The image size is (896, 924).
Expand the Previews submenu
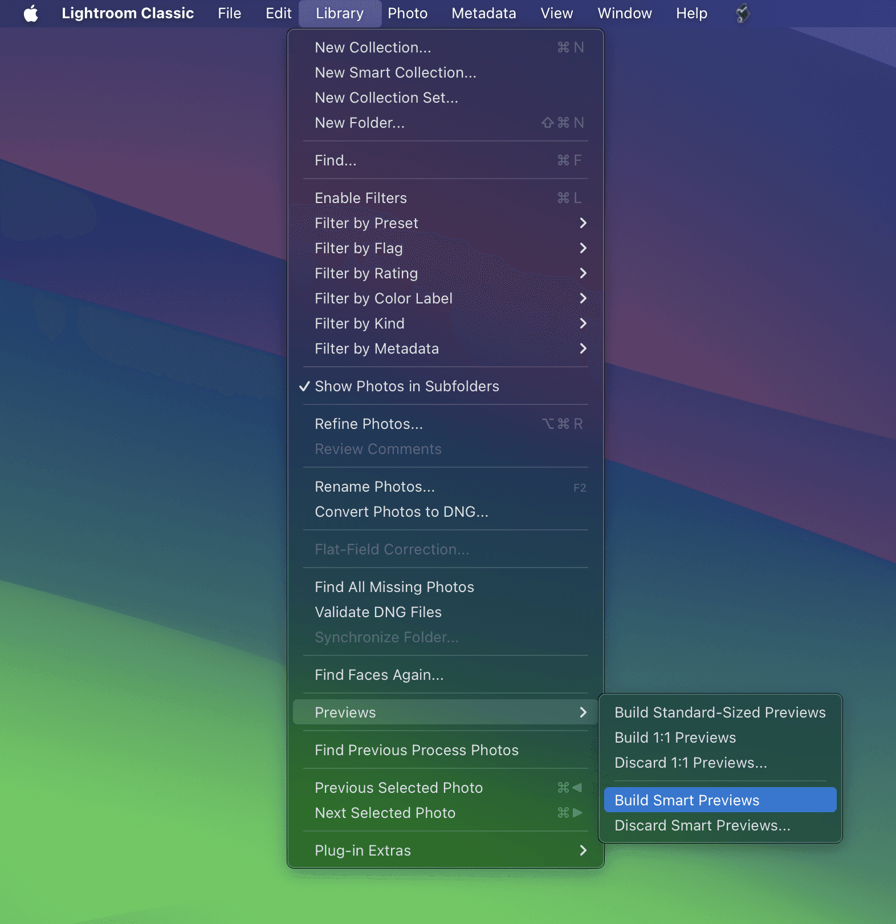click(x=446, y=712)
